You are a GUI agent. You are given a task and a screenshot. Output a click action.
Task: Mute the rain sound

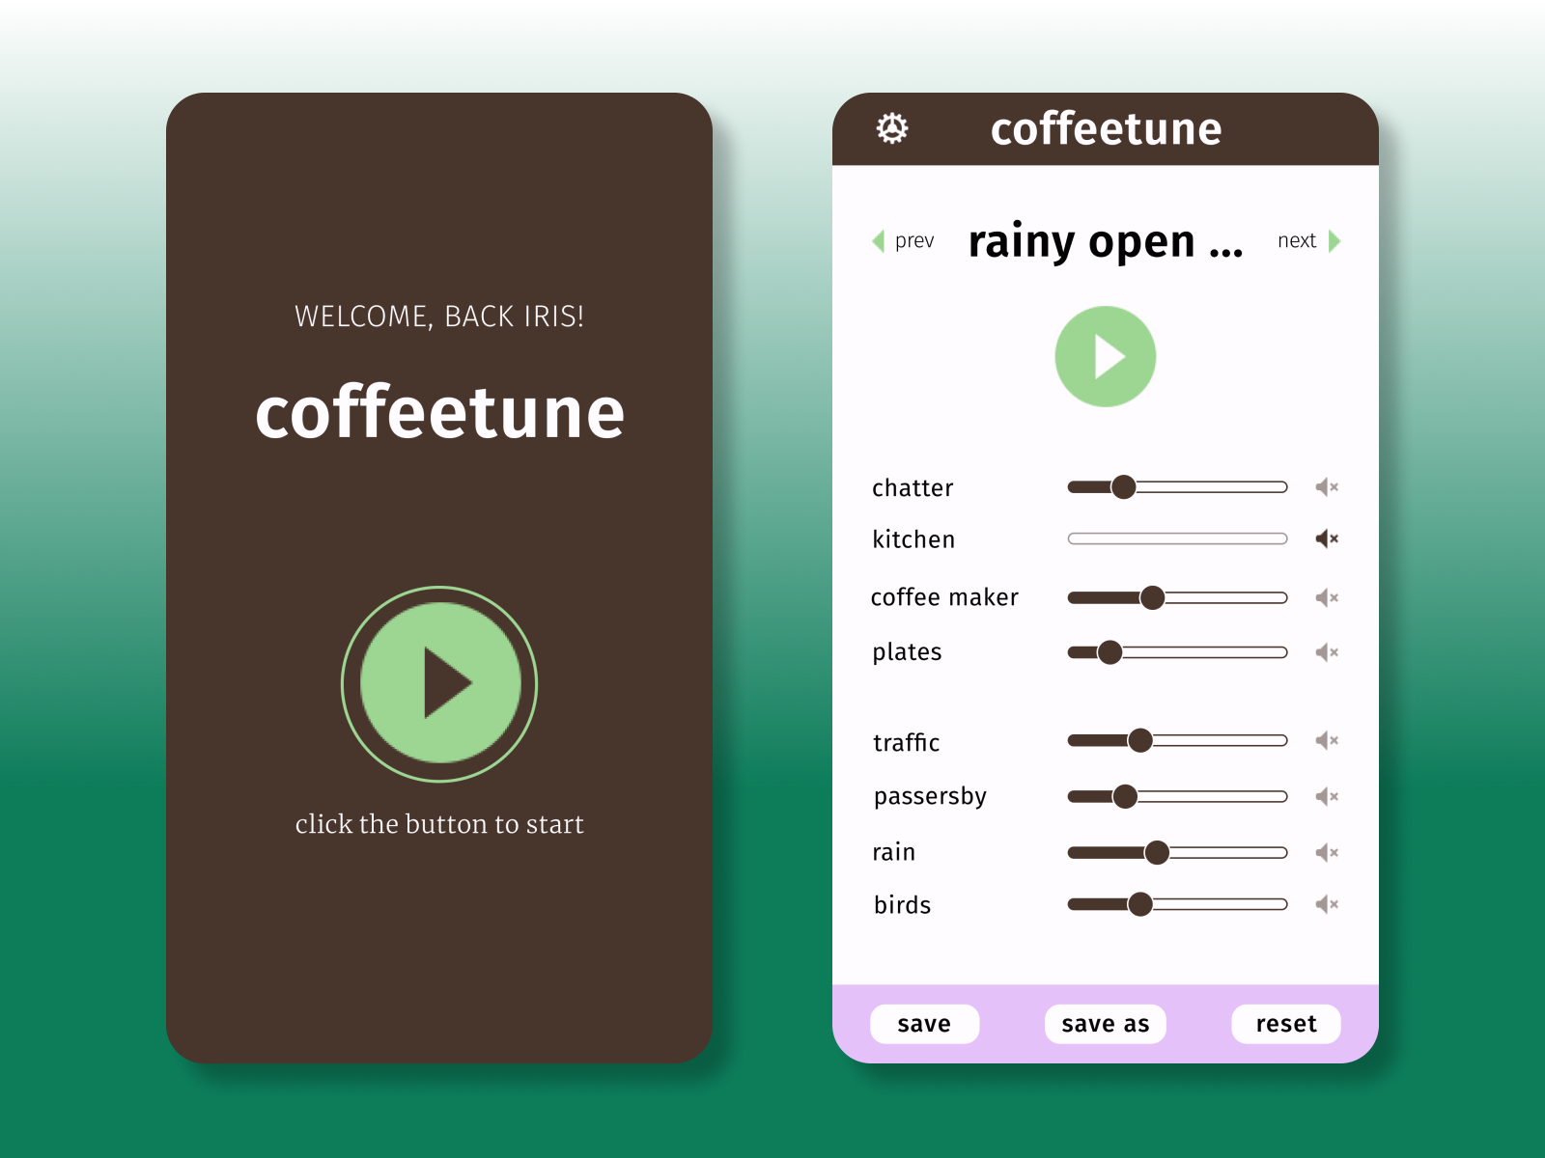click(x=1327, y=852)
